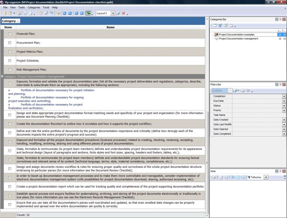
Task: Open the Status filter dropdown
Action: [284, 106]
